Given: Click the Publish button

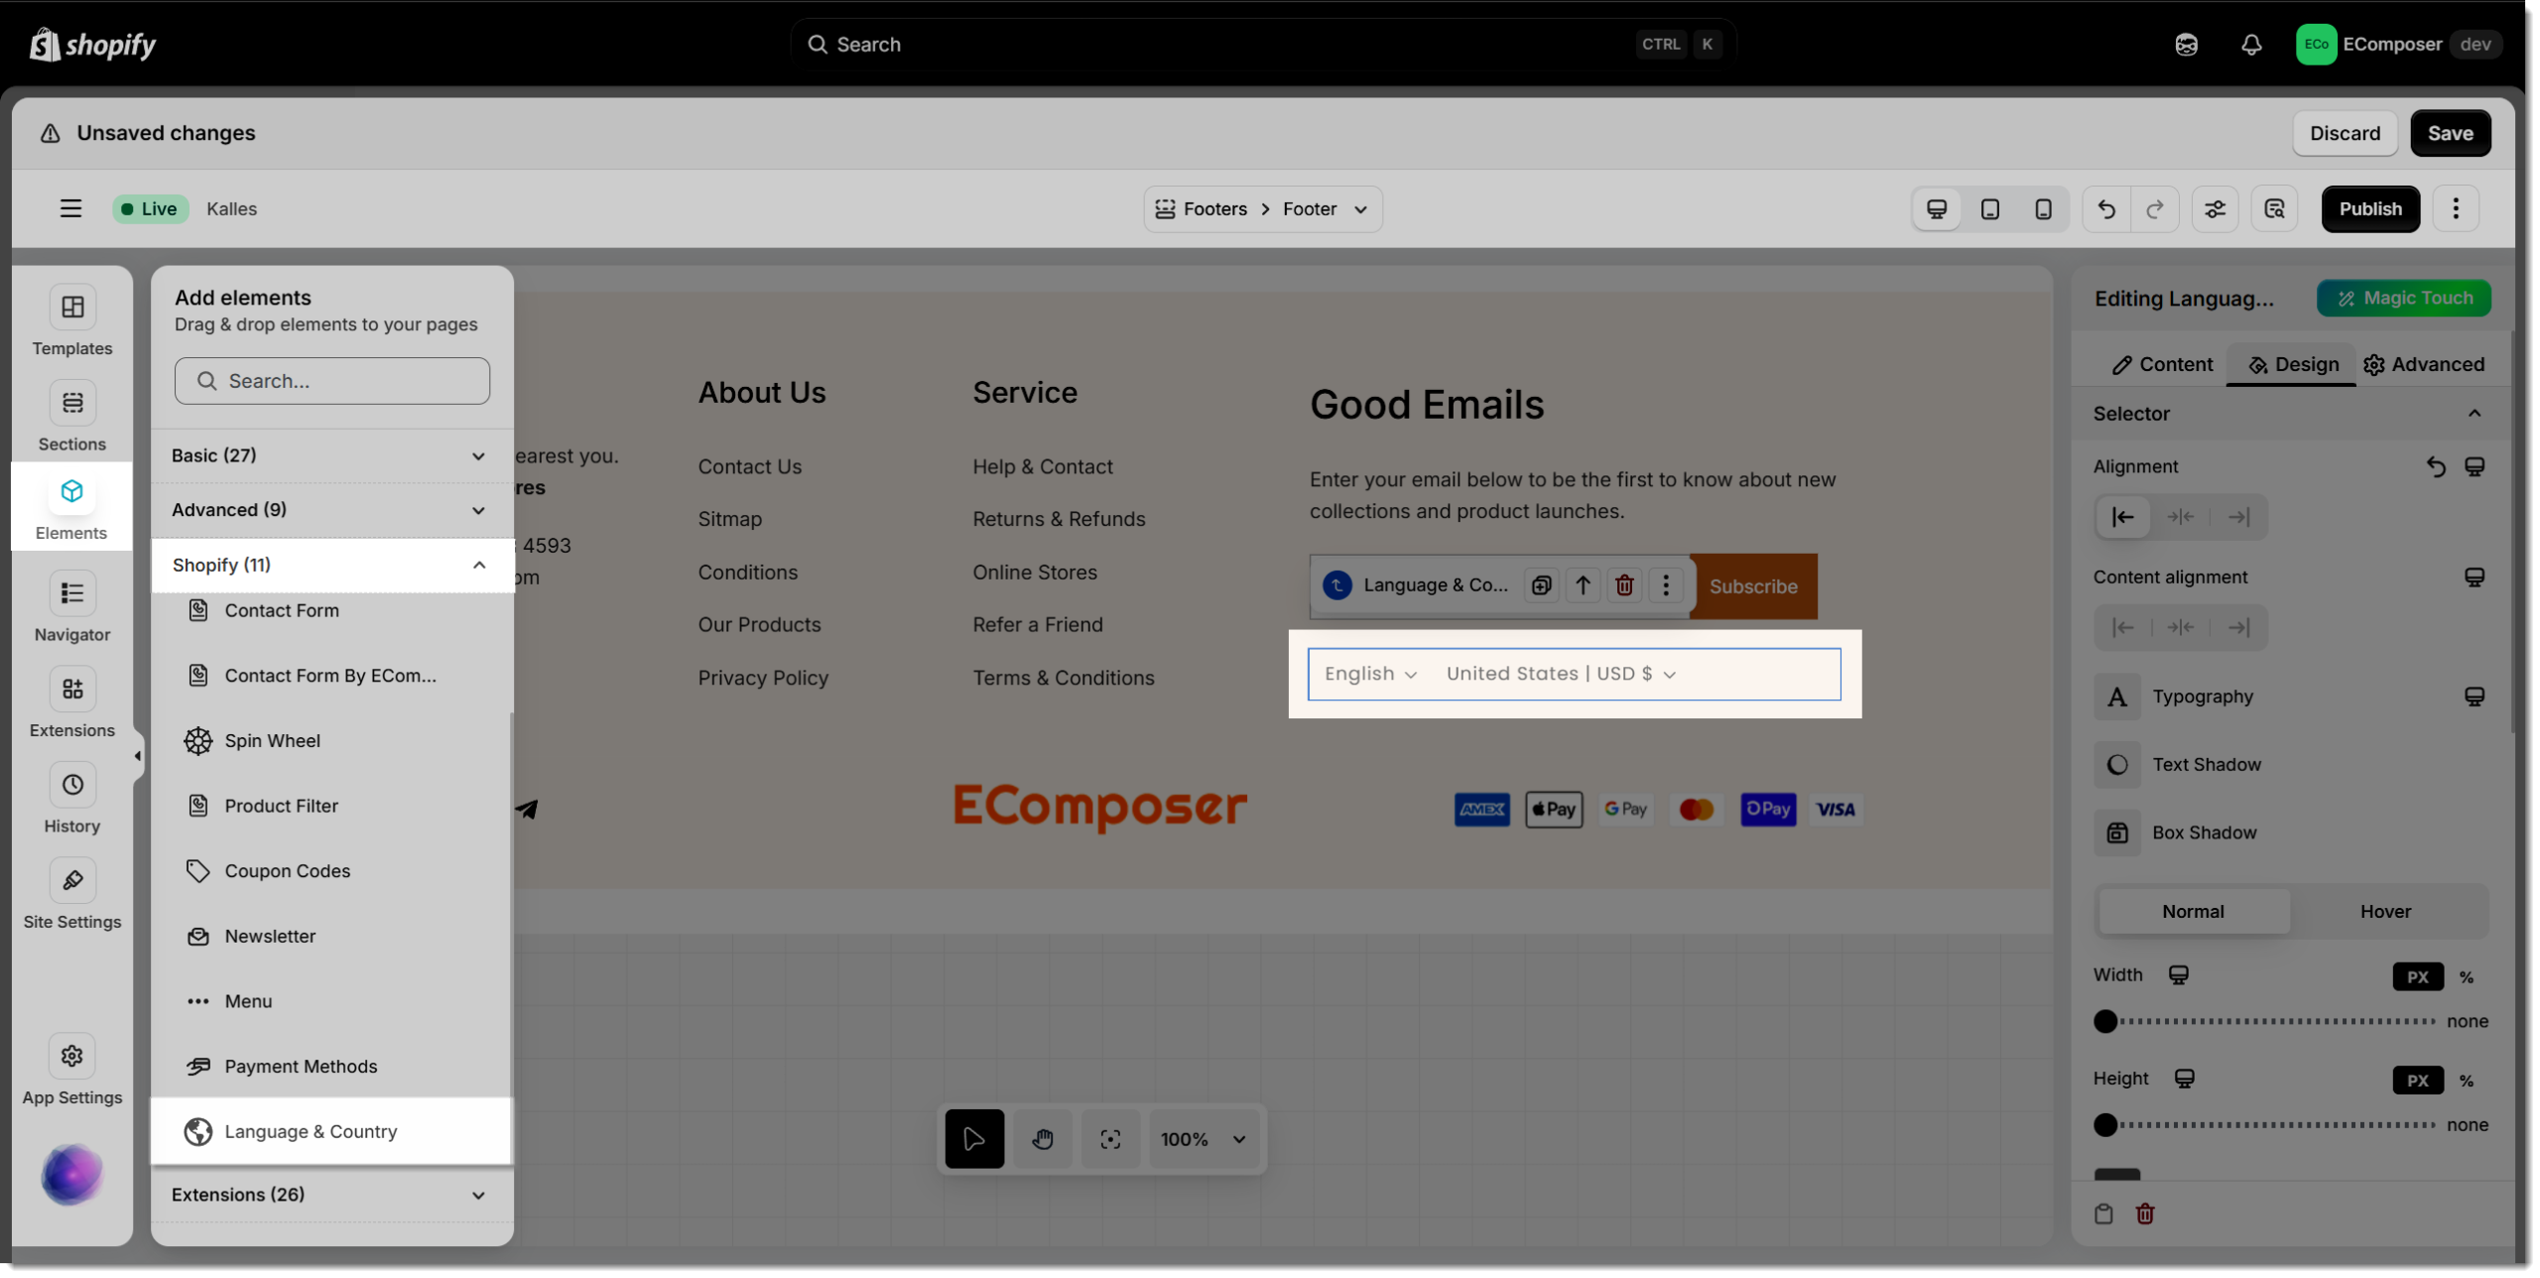Looking at the screenshot, I should pos(2369,208).
